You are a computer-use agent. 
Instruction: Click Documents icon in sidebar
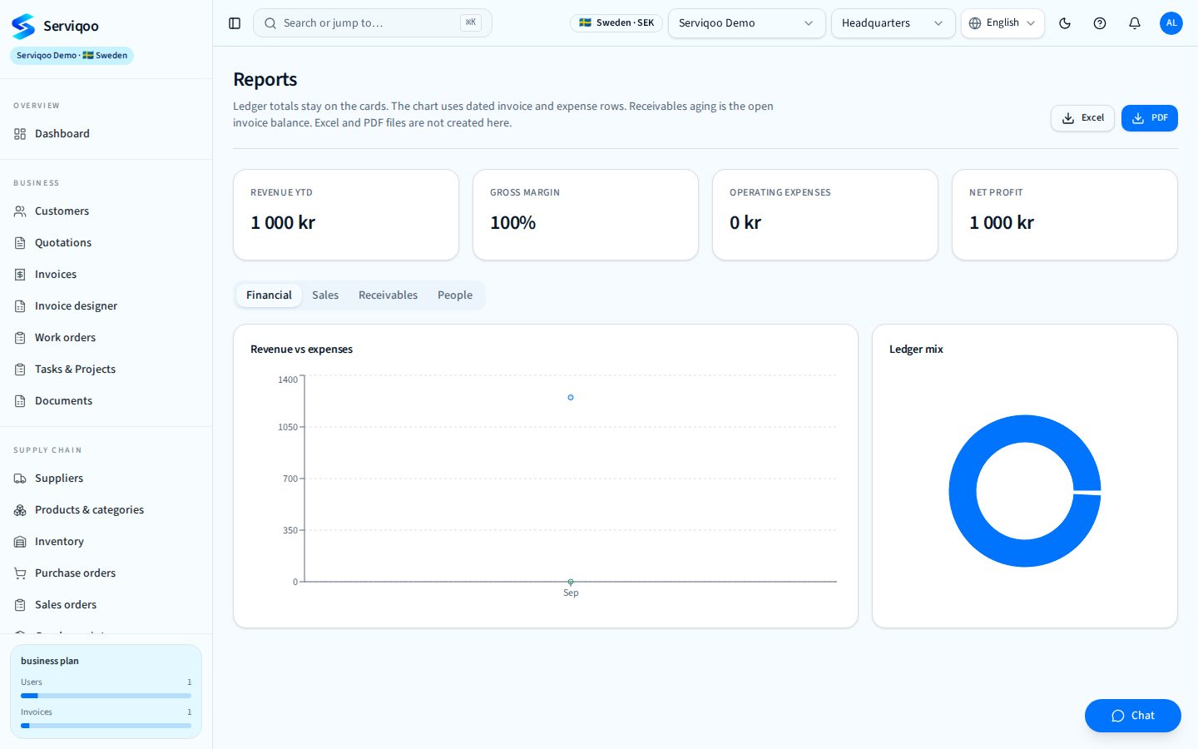20,401
